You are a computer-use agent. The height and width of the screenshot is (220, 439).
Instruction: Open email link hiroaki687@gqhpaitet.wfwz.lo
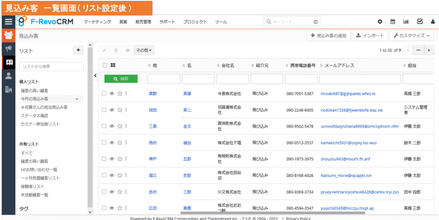point(348,94)
